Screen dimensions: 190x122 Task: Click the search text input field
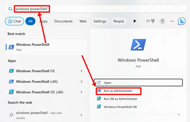coord(89,9)
